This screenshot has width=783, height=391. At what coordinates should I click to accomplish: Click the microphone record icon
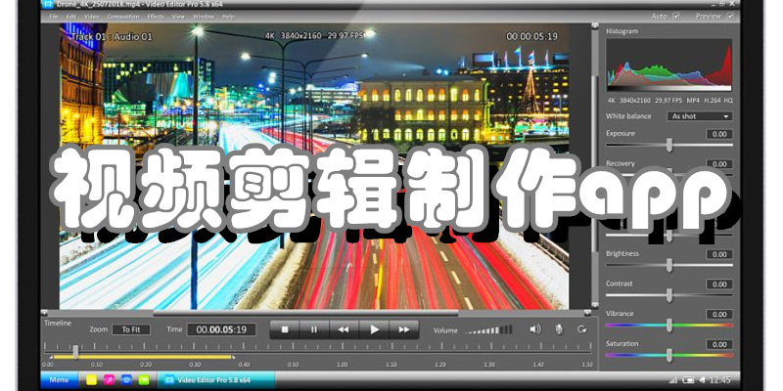559,329
